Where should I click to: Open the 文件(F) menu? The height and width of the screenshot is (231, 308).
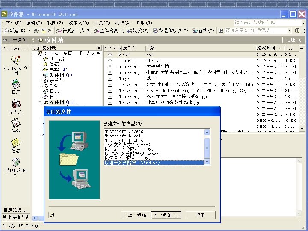coord(13,23)
